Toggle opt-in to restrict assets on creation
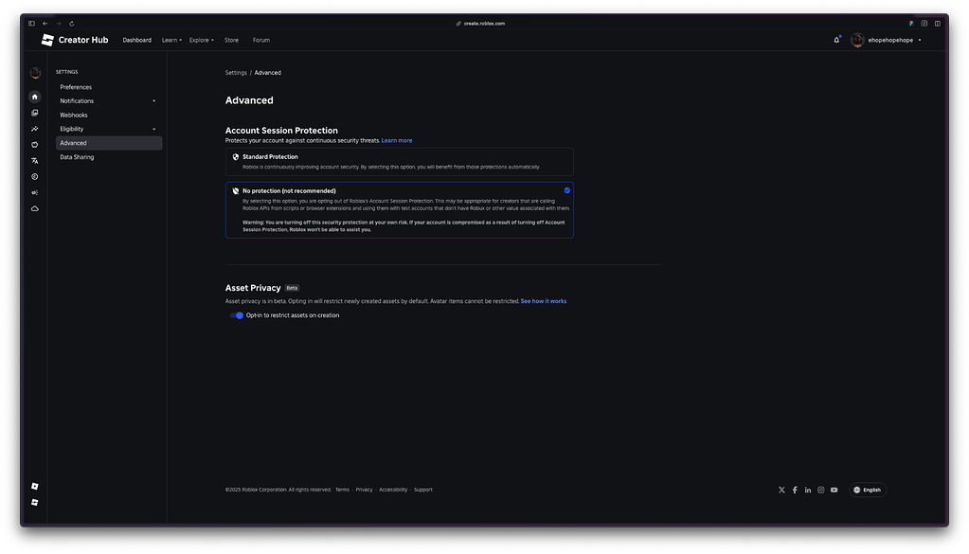The width and height of the screenshot is (969, 554). point(237,315)
